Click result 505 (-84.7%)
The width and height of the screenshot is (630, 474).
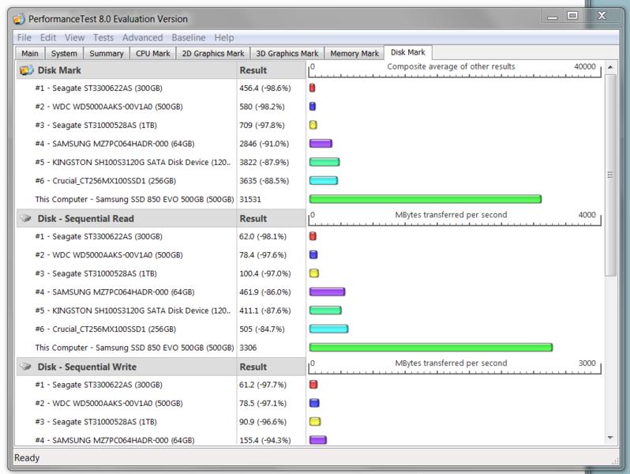coord(262,329)
